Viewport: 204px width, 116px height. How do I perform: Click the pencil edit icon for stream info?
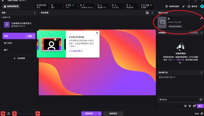201,18
